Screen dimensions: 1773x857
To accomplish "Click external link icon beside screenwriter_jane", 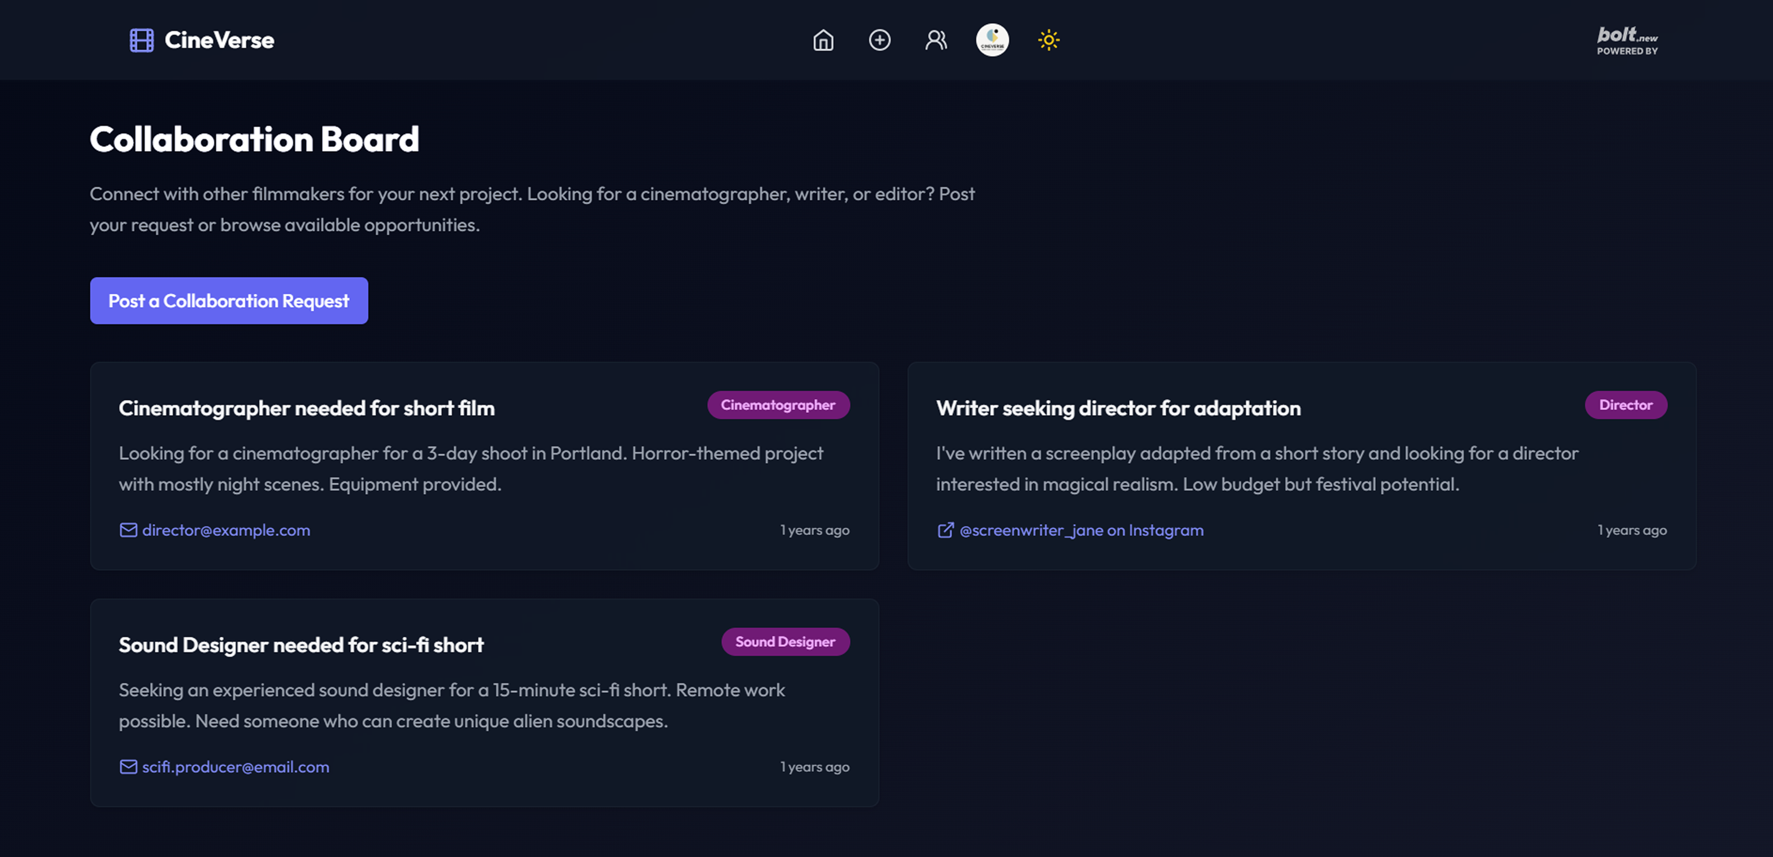I will 945,530.
